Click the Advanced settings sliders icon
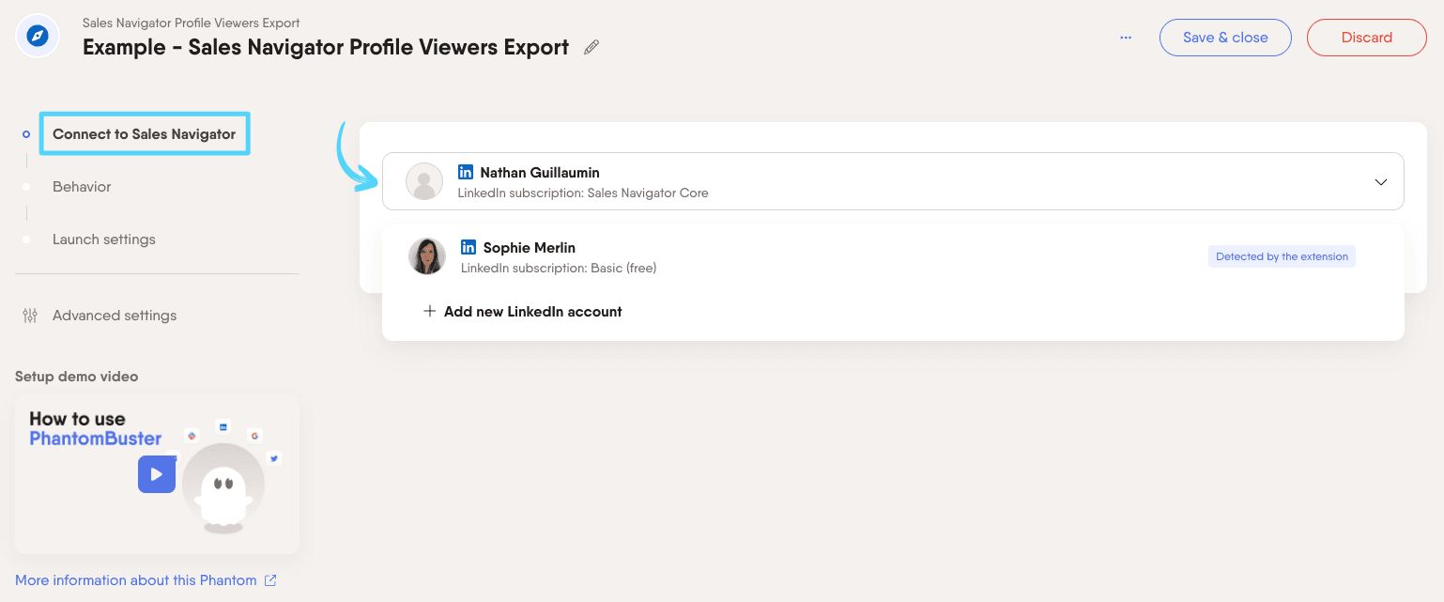Image resolution: width=1444 pixels, height=602 pixels. [30, 316]
